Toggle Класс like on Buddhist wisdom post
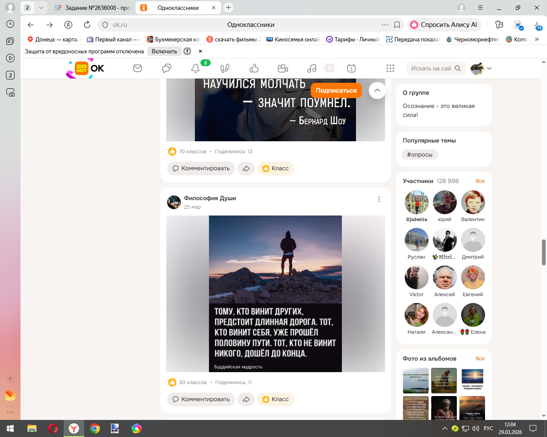Viewport: 547px width, 437px height. tap(276, 399)
